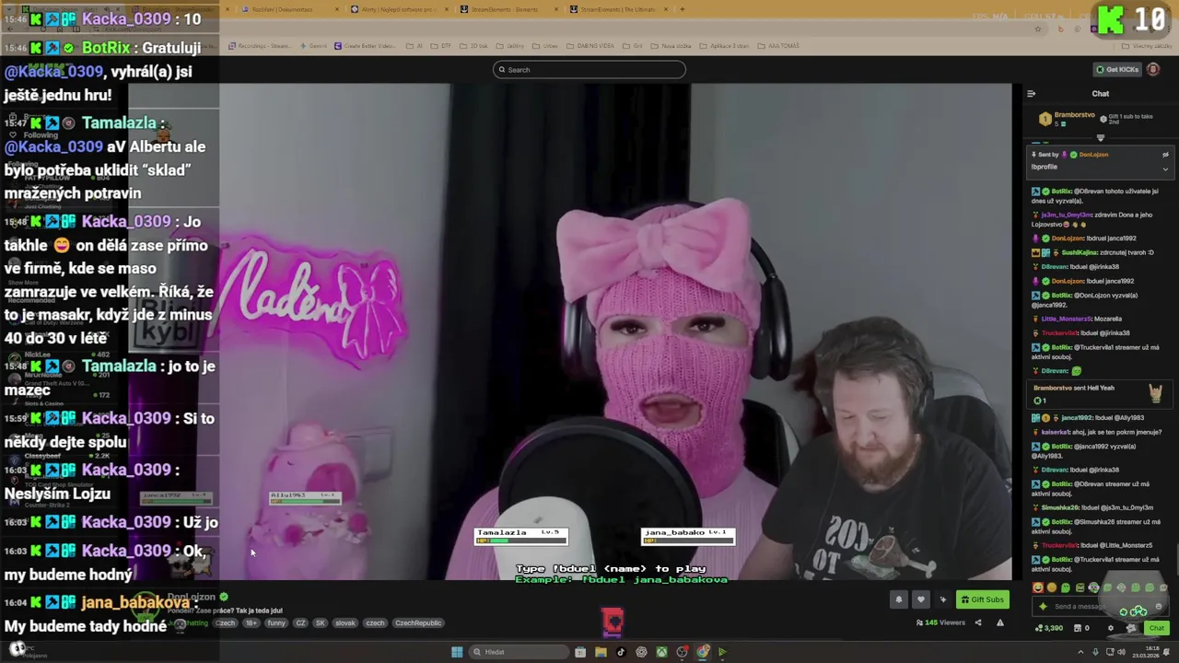Click the 3,390 points balance
This screenshot has height=663, width=1179.
click(x=1049, y=628)
